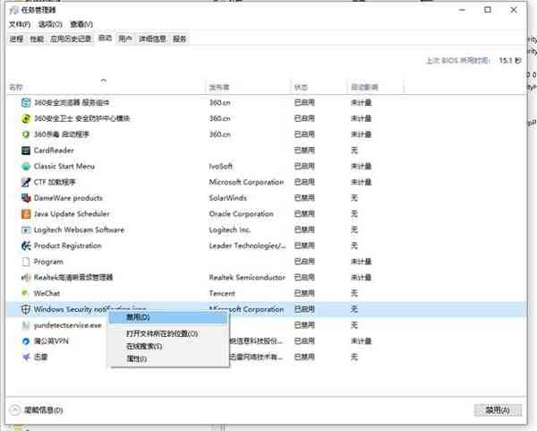Click the Leader Technologies publisher cell

click(x=247, y=246)
